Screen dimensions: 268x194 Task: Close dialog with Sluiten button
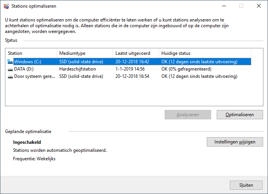pyautogui.click(x=246, y=185)
